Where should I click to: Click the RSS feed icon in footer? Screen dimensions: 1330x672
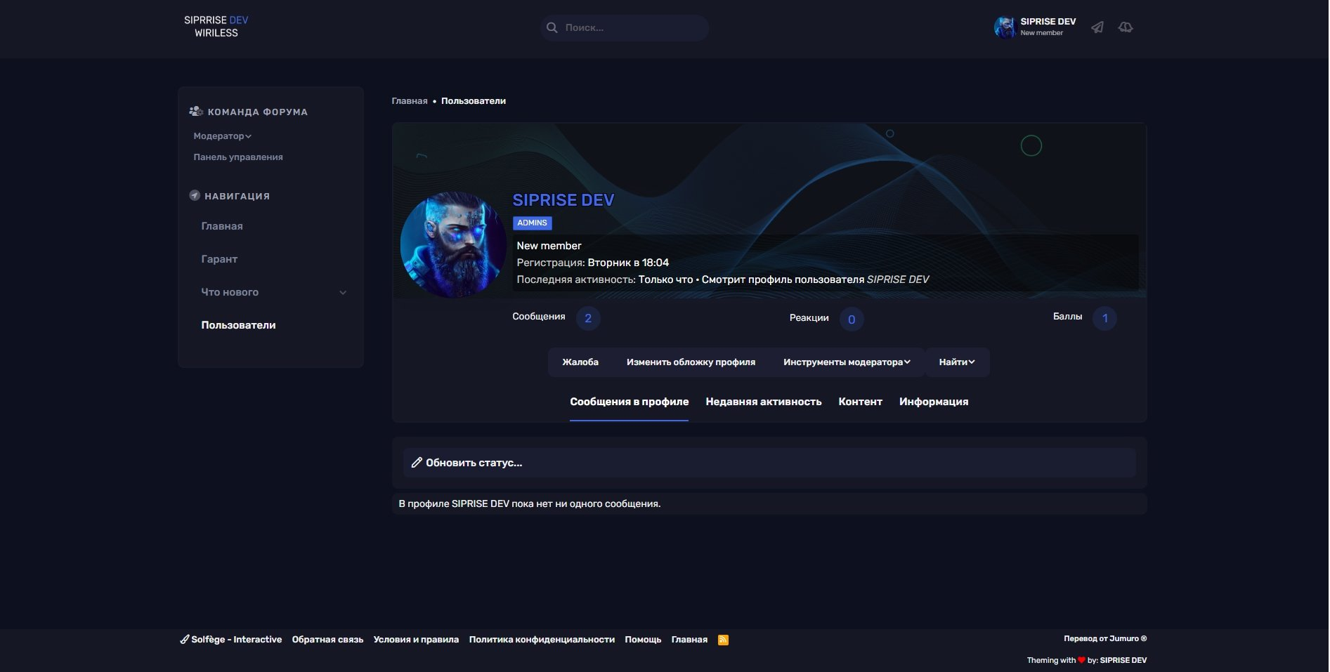click(723, 640)
